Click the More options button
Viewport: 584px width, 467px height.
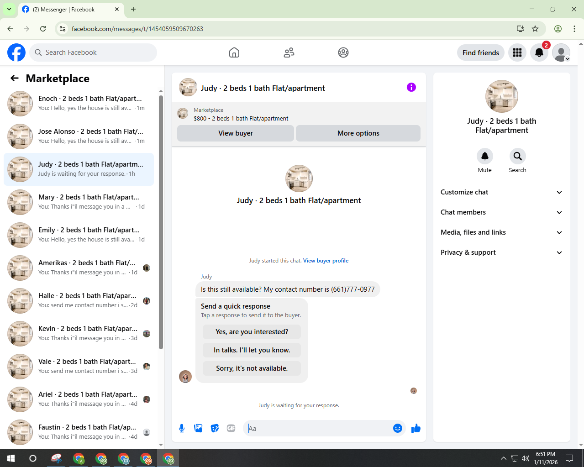(358, 133)
